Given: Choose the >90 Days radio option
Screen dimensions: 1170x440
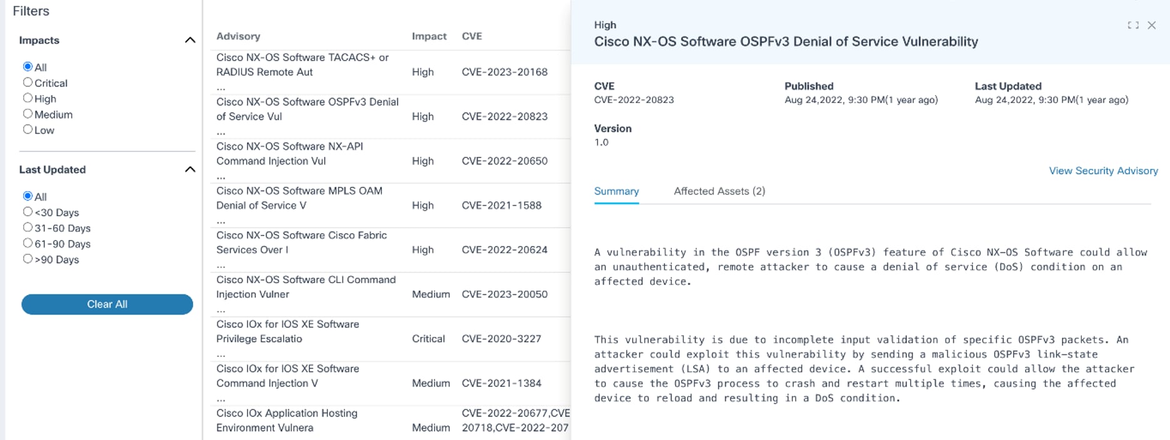Looking at the screenshot, I should click(27, 259).
